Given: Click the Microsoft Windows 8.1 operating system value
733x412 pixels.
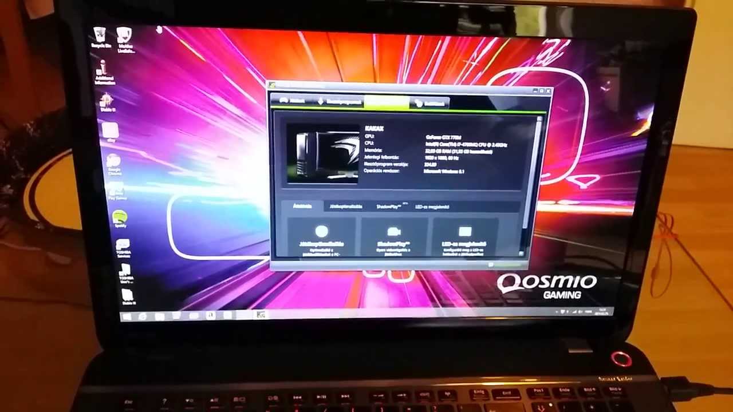Looking at the screenshot, I should click(x=444, y=171).
